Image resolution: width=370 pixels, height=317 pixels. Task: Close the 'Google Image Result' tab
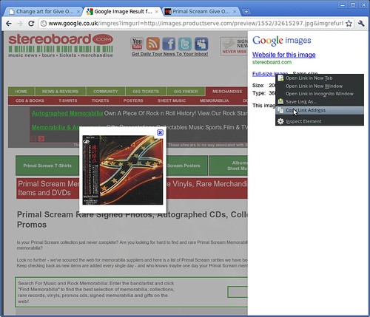point(157,12)
